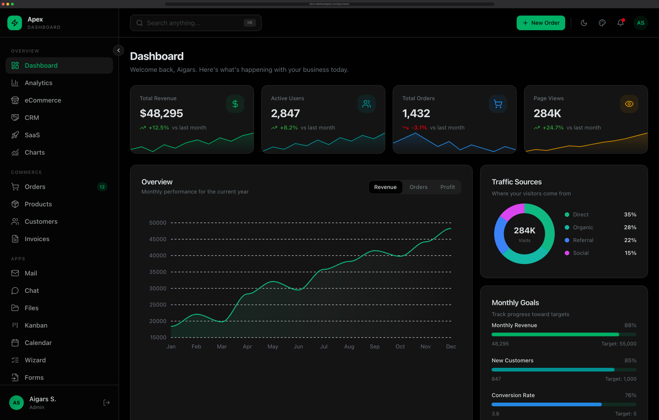The image size is (659, 420).
Task: Select the Revenue tab in Overview
Action: click(385, 187)
